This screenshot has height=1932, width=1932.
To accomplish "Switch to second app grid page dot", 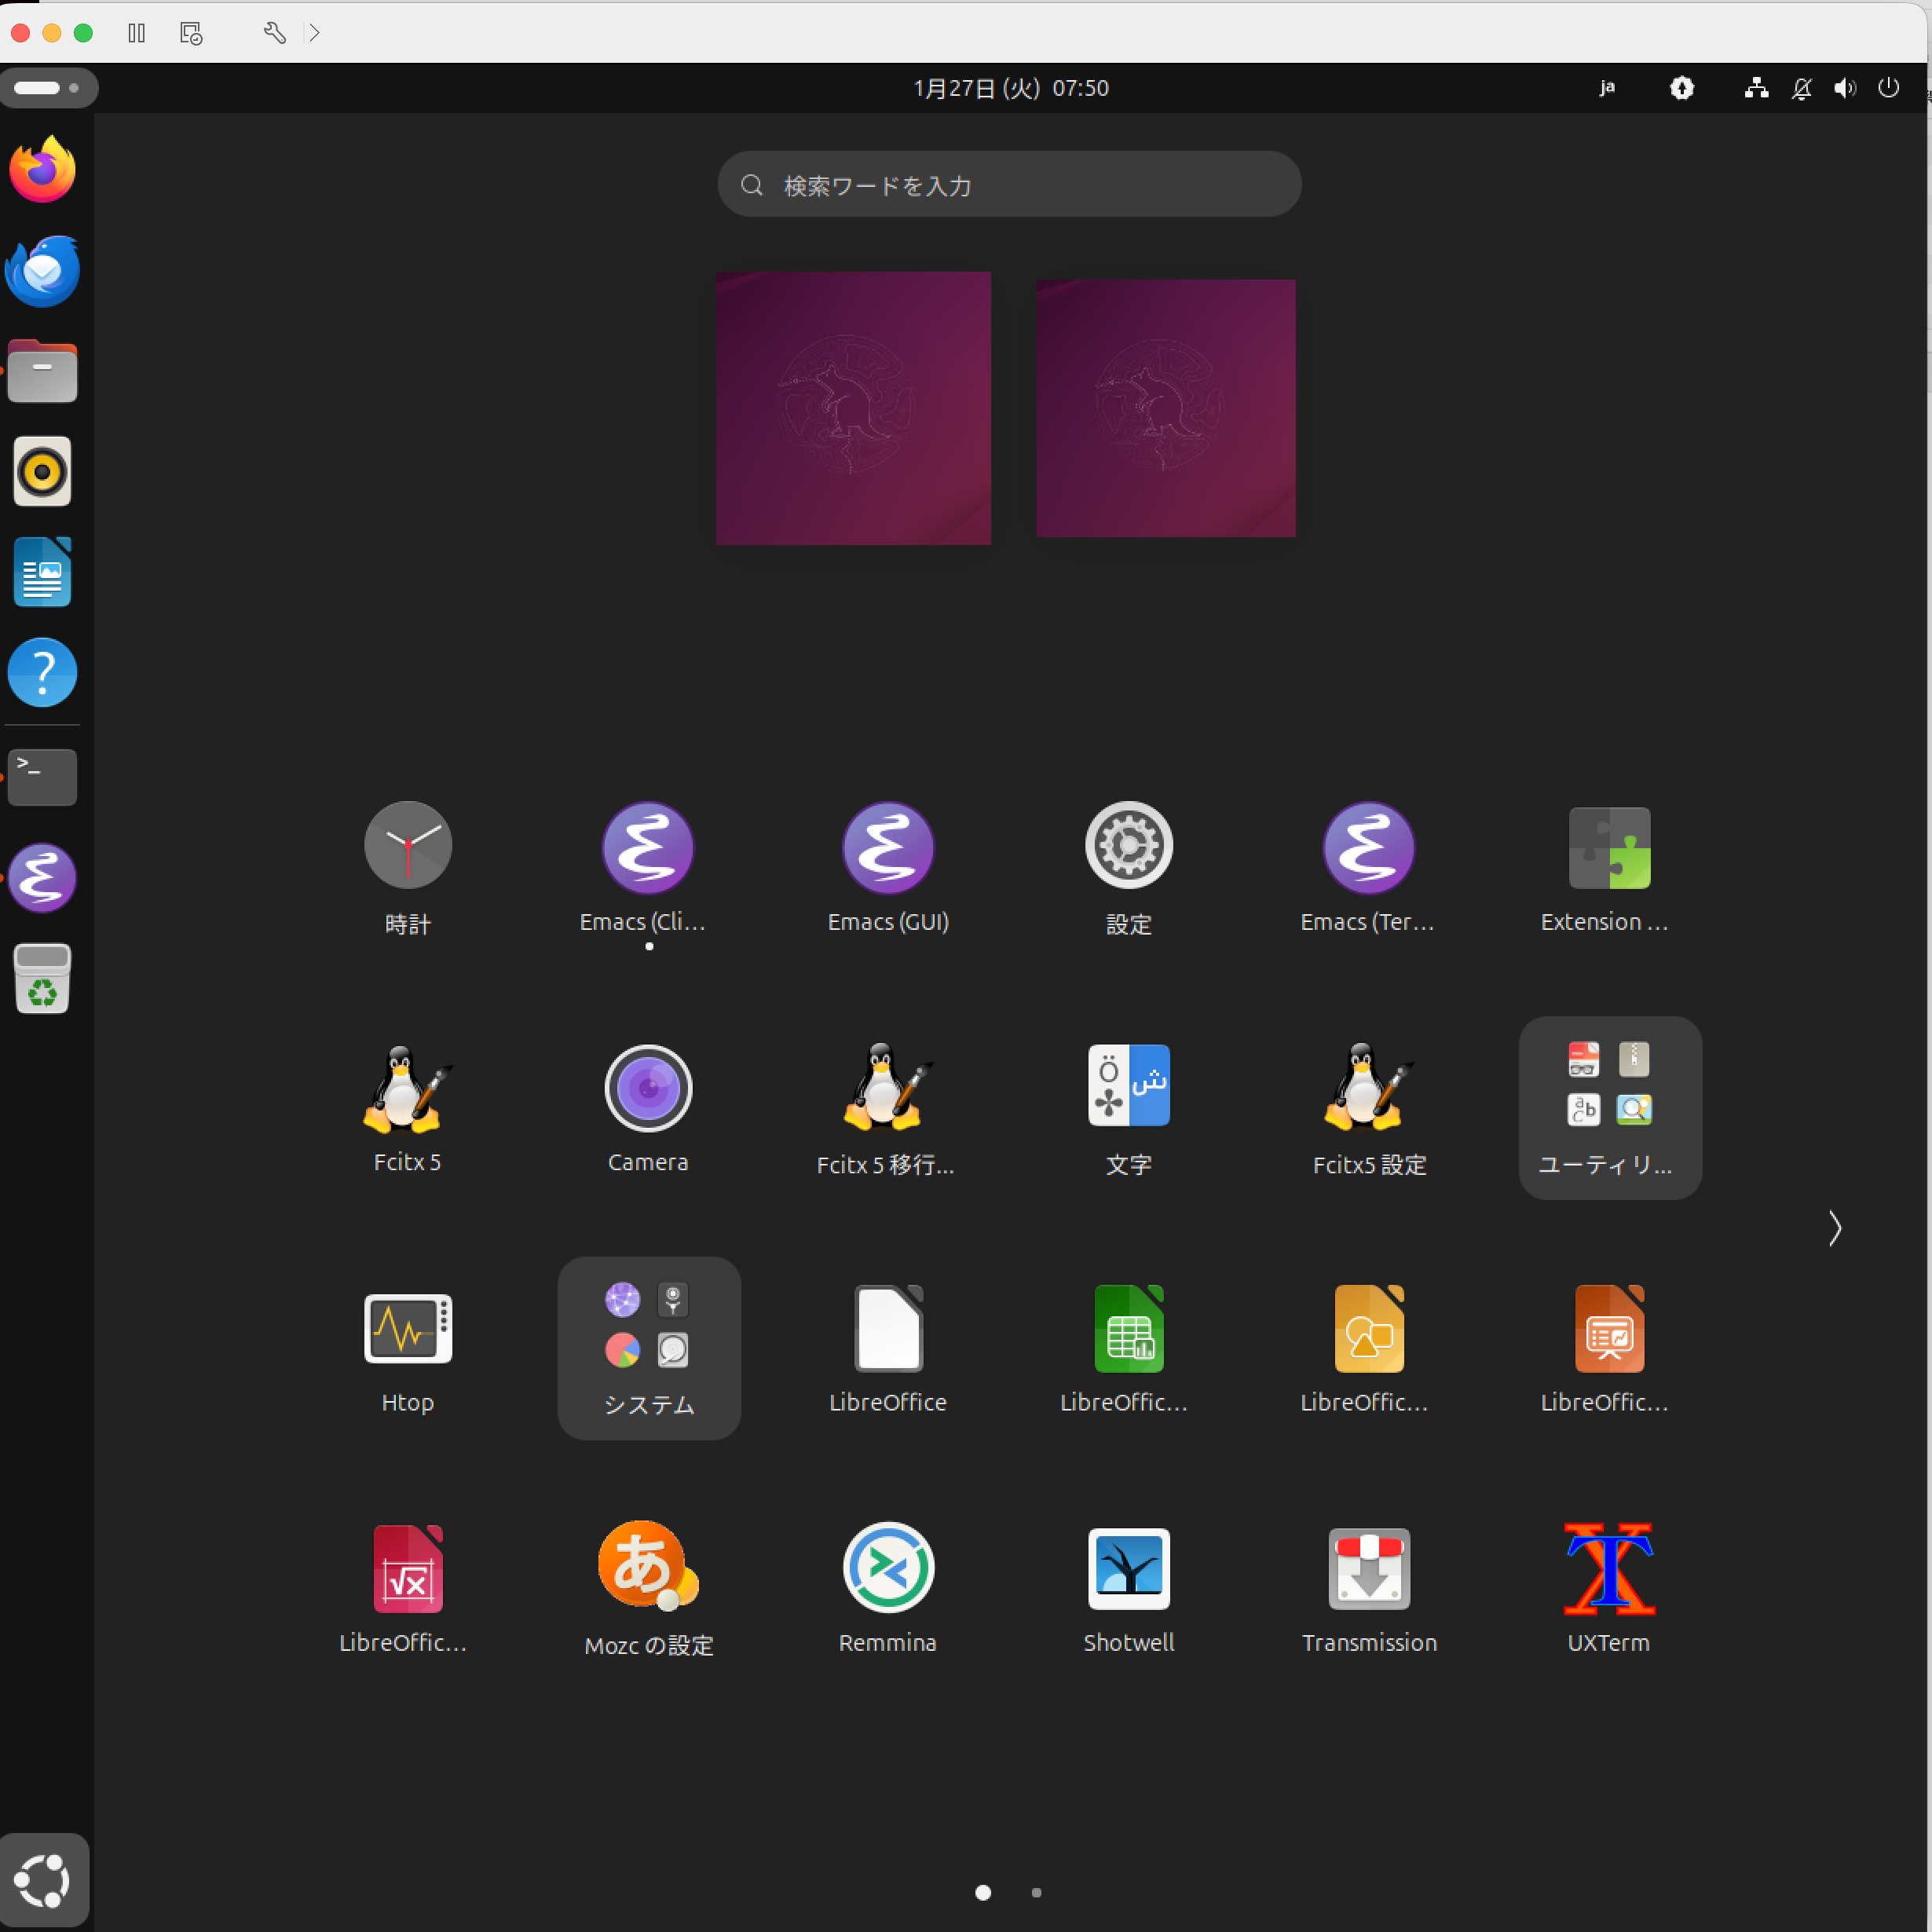I will pos(1036,1892).
